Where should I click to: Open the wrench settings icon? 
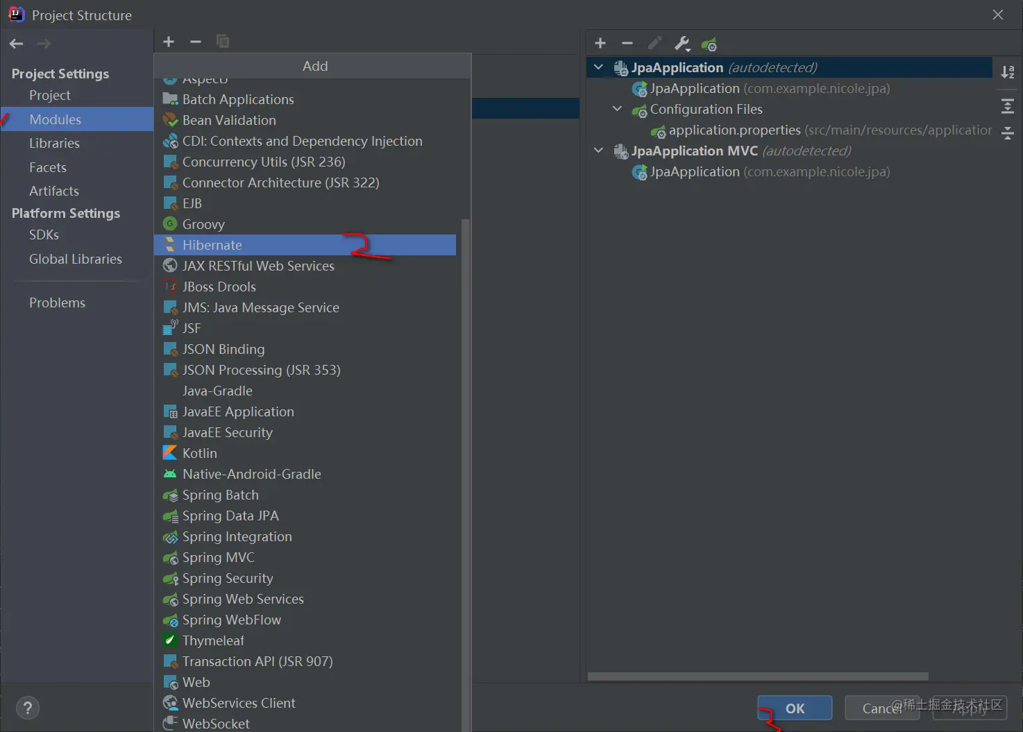coord(682,44)
